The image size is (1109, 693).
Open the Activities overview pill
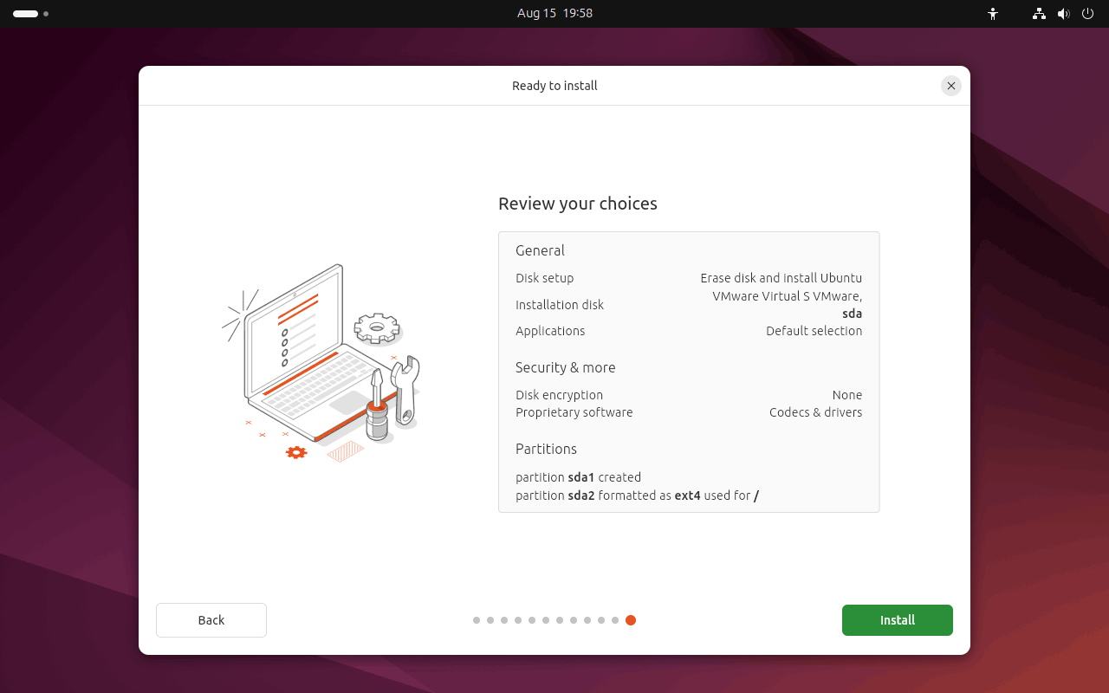point(26,14)
